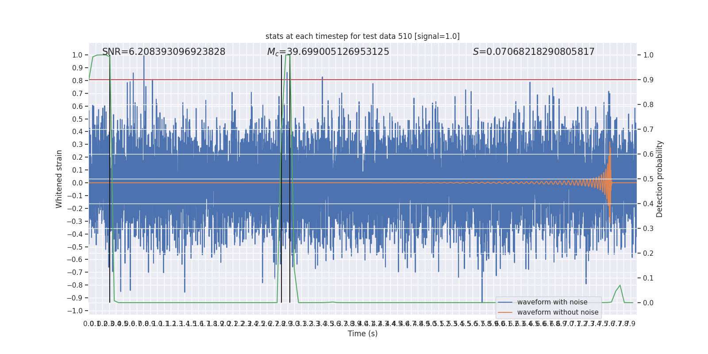The width and height of the screenshot is (708, 354).
Task: Click the −0.8 tick on the left axis
Action: click(75, 285)
